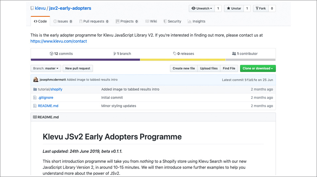Switch to the Issues tab

63,21
